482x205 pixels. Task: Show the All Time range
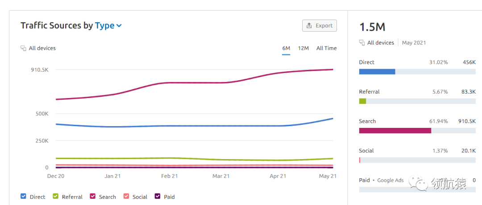coord(326,48)
